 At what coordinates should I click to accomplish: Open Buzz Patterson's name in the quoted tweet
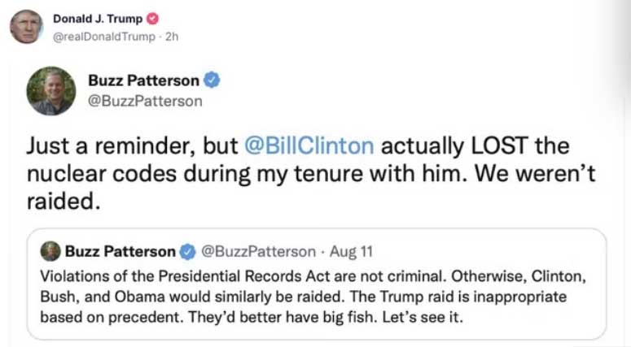(120, 251)
